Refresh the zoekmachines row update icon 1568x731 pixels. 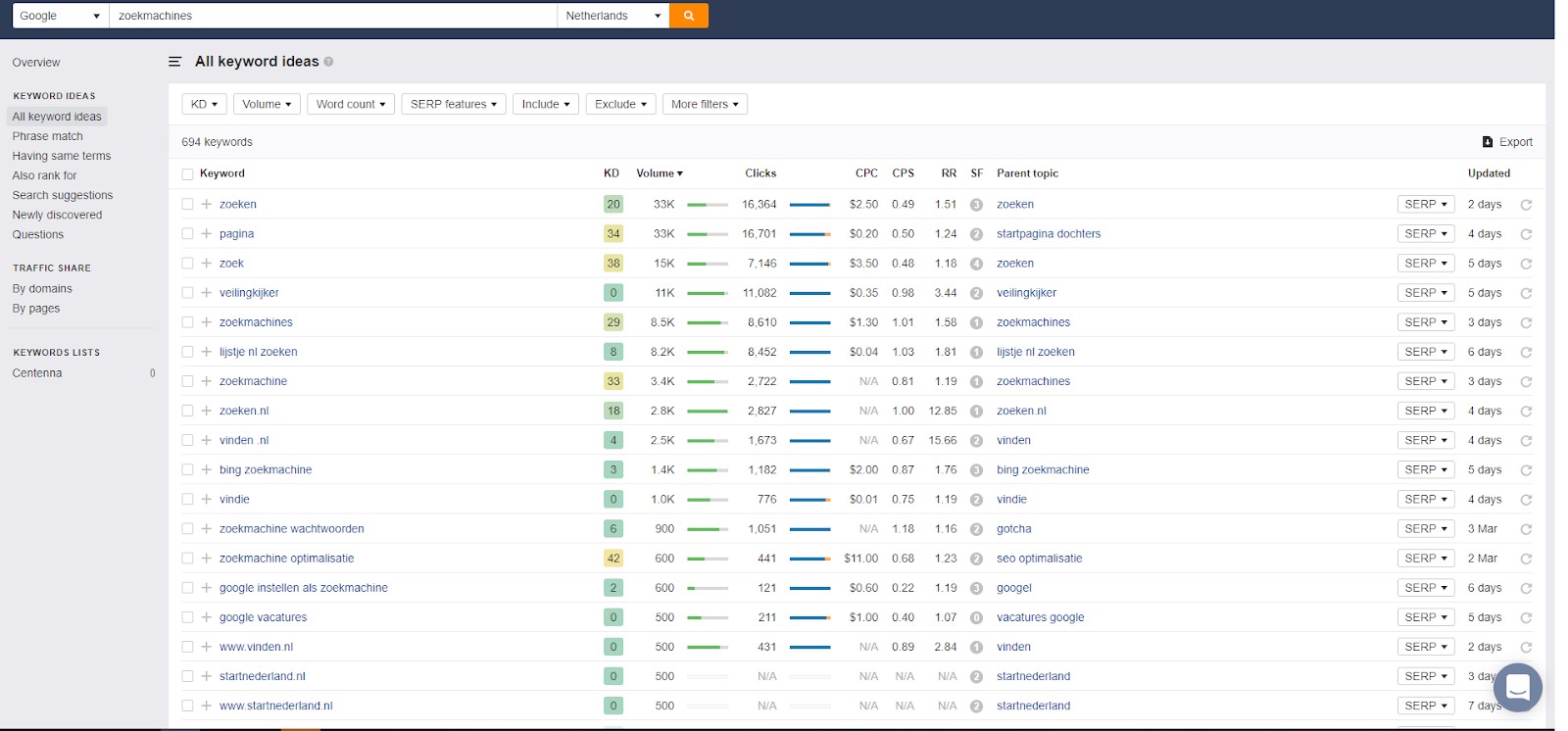coord(1526,322)
